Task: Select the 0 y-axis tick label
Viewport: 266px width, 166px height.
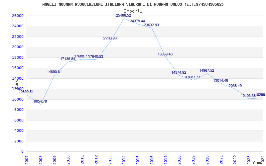Action: 22,151
